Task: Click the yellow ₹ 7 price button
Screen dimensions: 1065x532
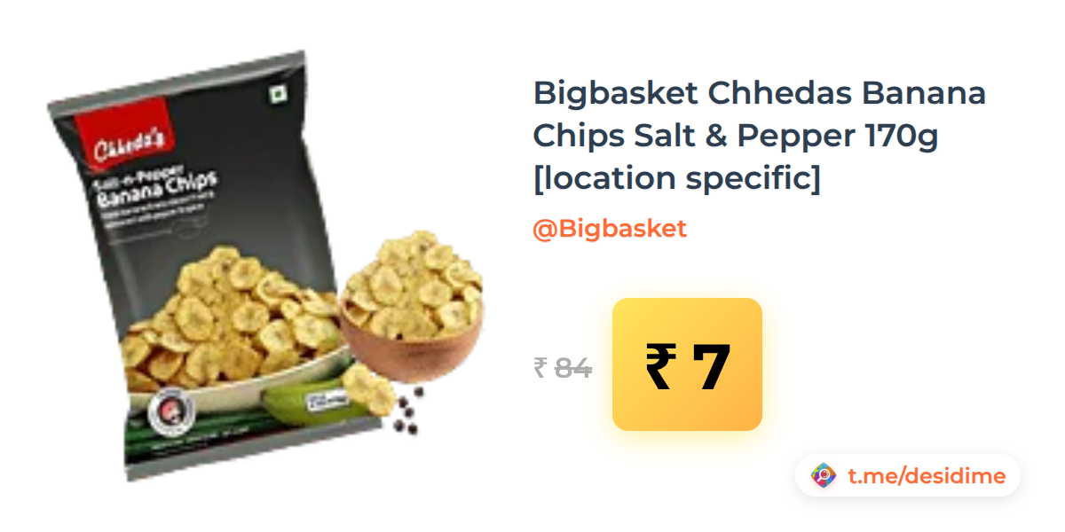Action: pos(687,364)
